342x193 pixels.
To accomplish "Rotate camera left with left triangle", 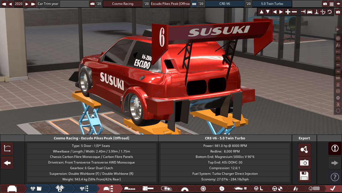I will [x=275, y=12].
